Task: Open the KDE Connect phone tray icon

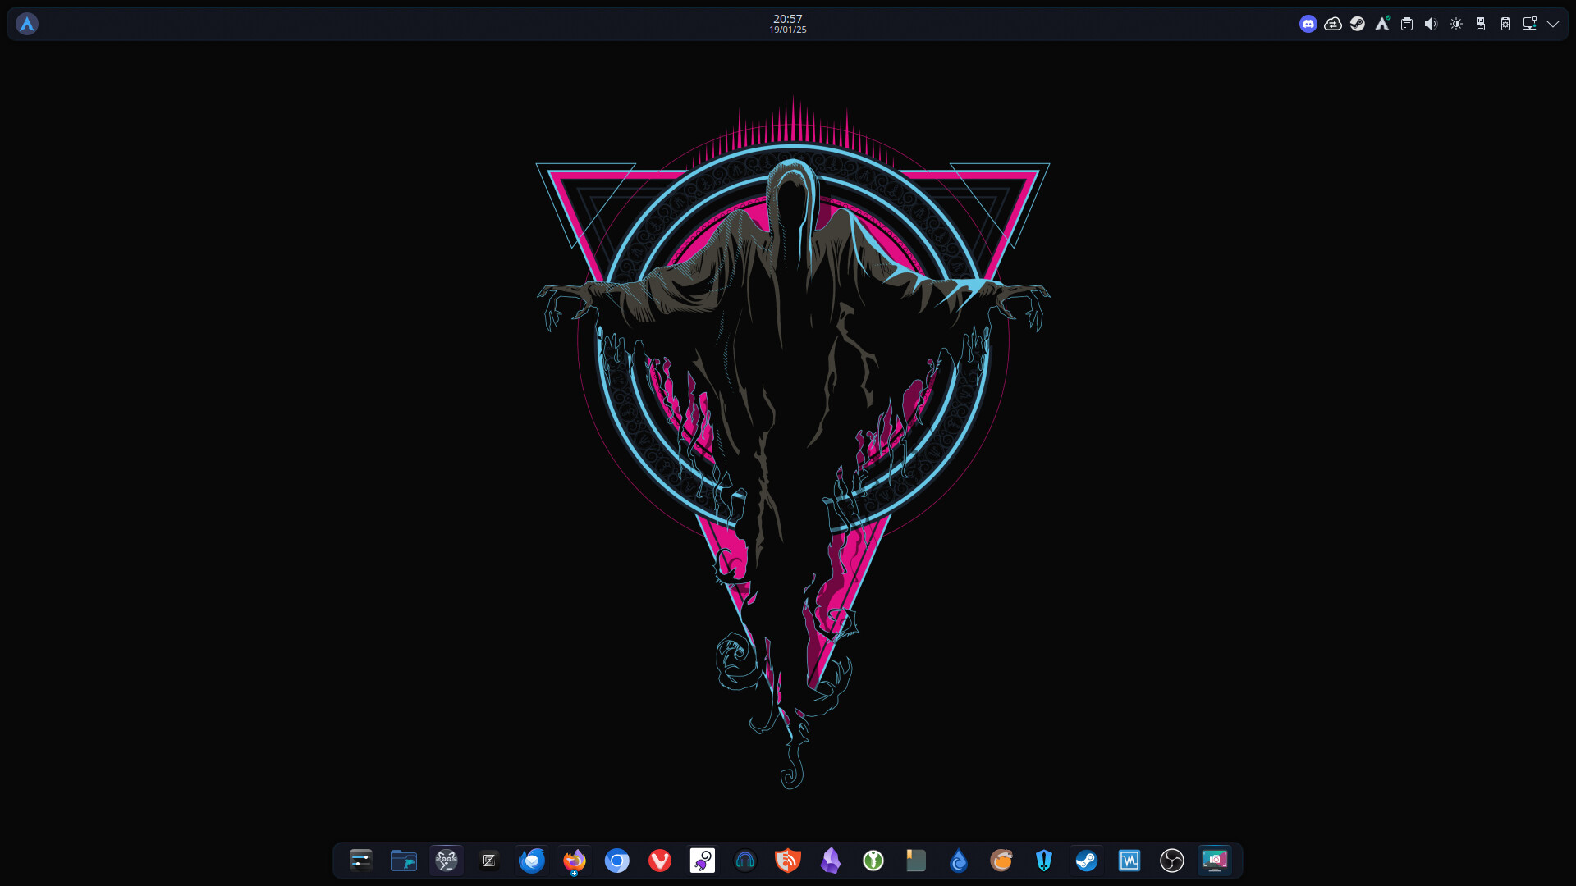Action: click(1505, 24)
